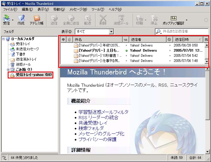This screenshot has width=211, height=162.
Task: Open the 表示(V) menu
Action: point(43,9)
